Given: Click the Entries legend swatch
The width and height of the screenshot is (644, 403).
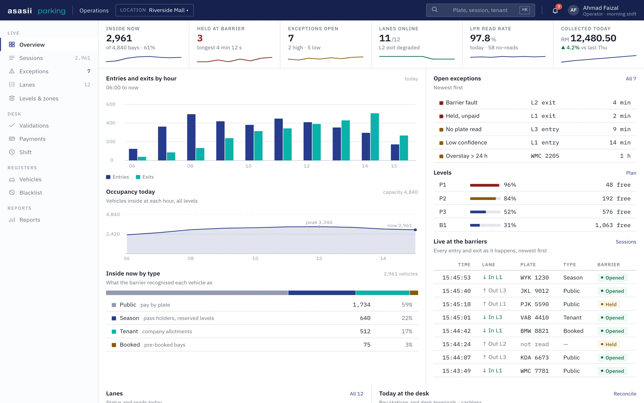Looking at the screenshot, I should pyautogui.click(x=108, y=177).
